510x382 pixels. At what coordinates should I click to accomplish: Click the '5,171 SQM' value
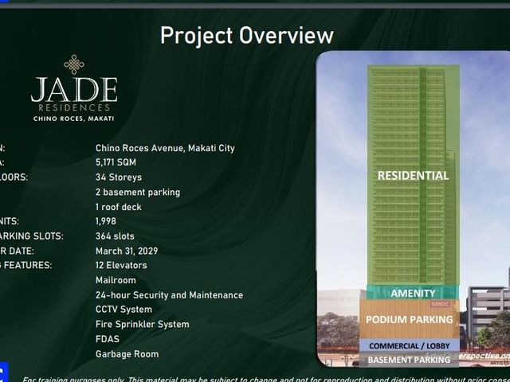click(x=116, y=162)
